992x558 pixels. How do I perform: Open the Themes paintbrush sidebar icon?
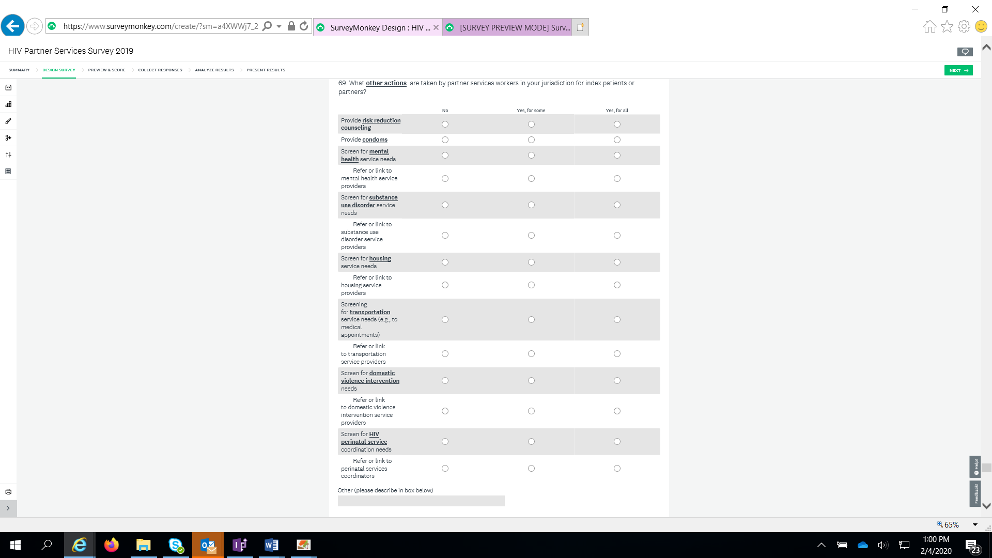pyautogui.click(x=8, y=121)
